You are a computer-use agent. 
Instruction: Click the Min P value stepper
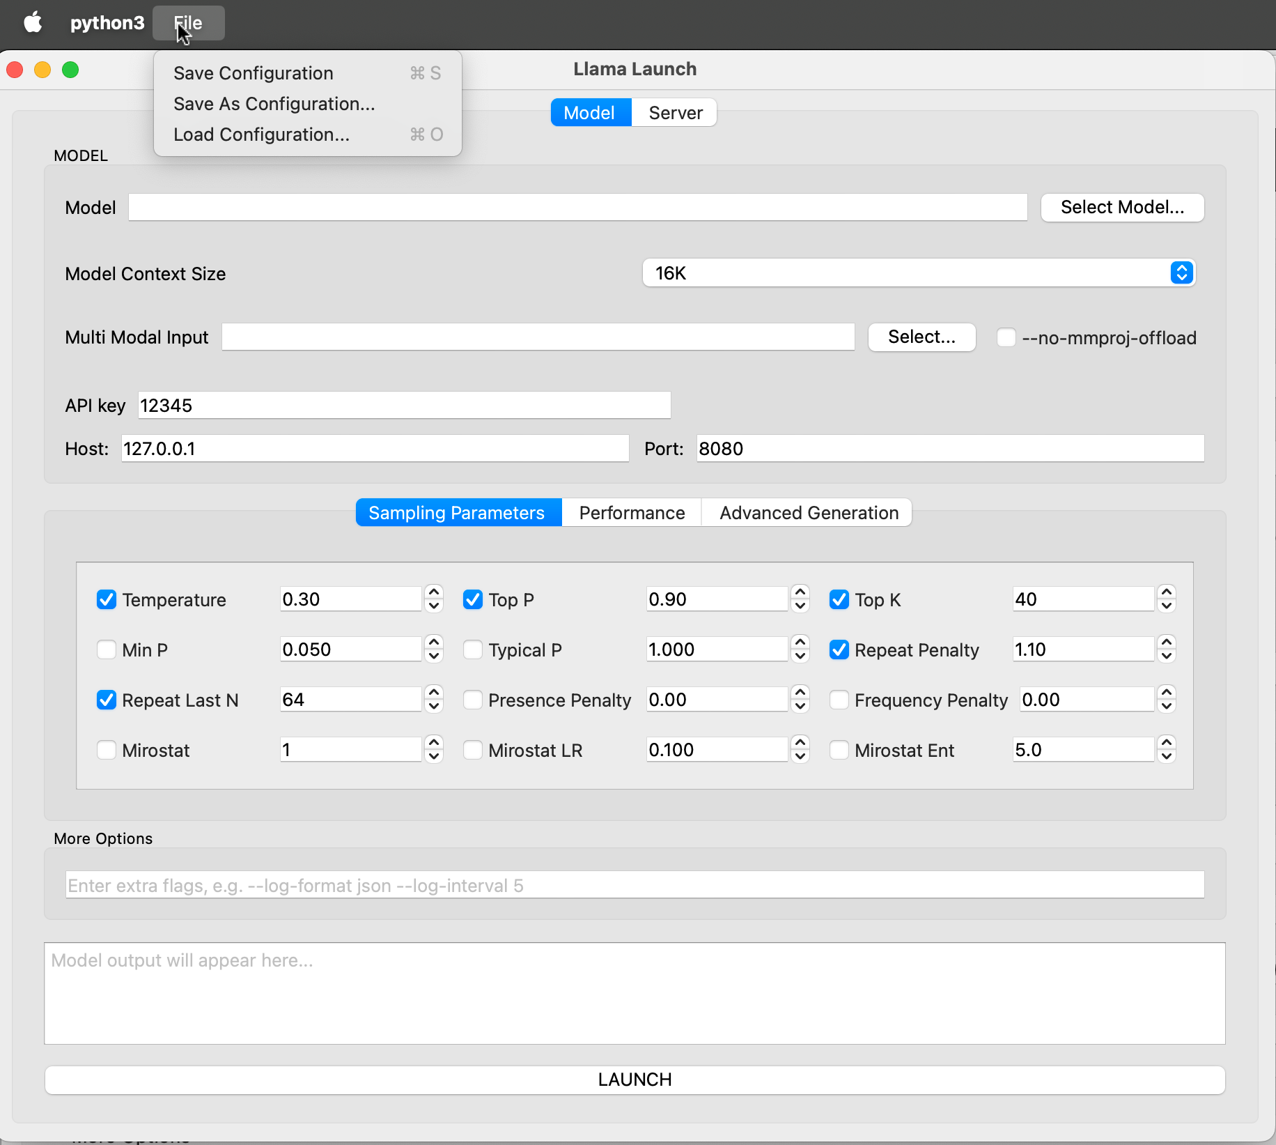[434, 649]
